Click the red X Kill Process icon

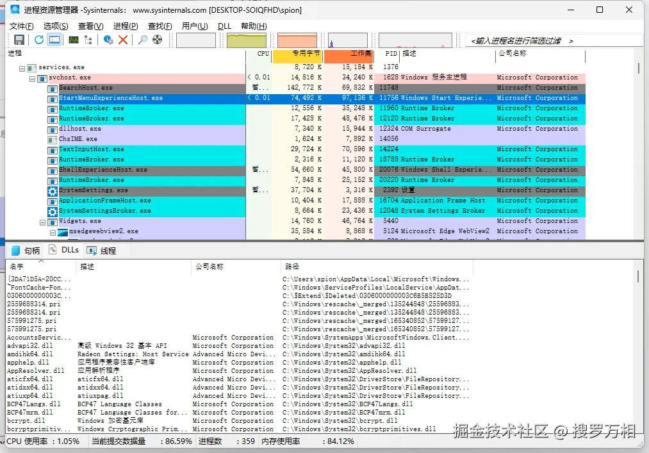click(123, 40)
